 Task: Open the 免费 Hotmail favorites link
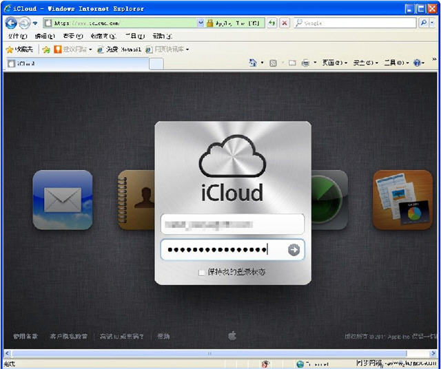(x=119, y=50)
